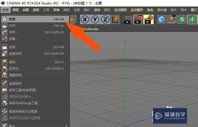
Task: Open the 窗口 menu
Action: click(x=194, y=10)
